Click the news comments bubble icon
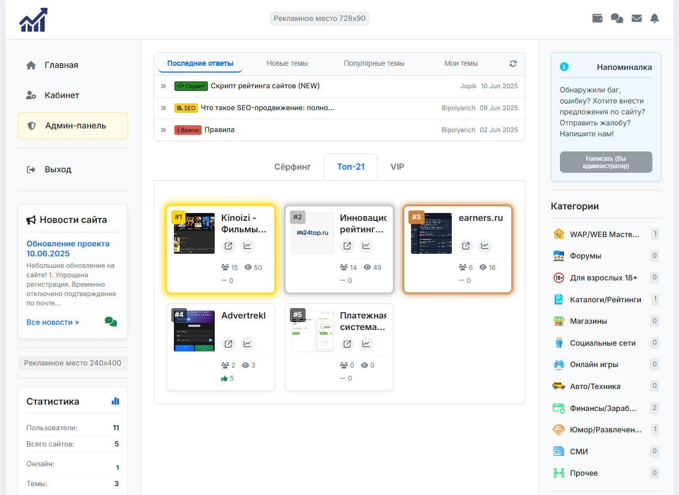679x495 pixels. (x=111, y=322)
